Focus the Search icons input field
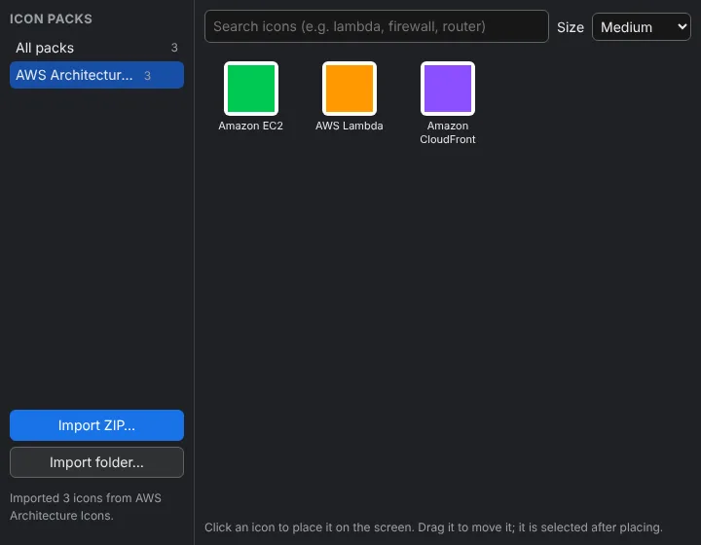Screen dimensions: 701x545 [x=377, y=26]
